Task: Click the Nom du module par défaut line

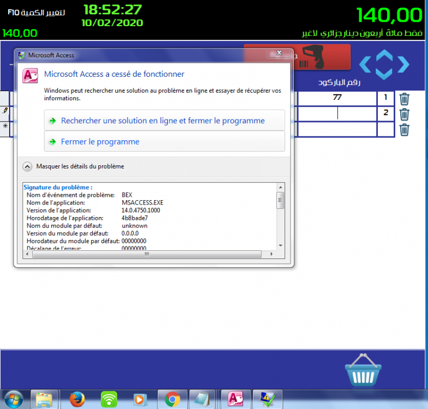Action: pyautogui.click(x=87, y=226)
